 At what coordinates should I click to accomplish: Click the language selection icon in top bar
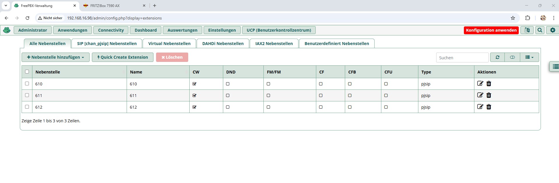tap(527, 30)
